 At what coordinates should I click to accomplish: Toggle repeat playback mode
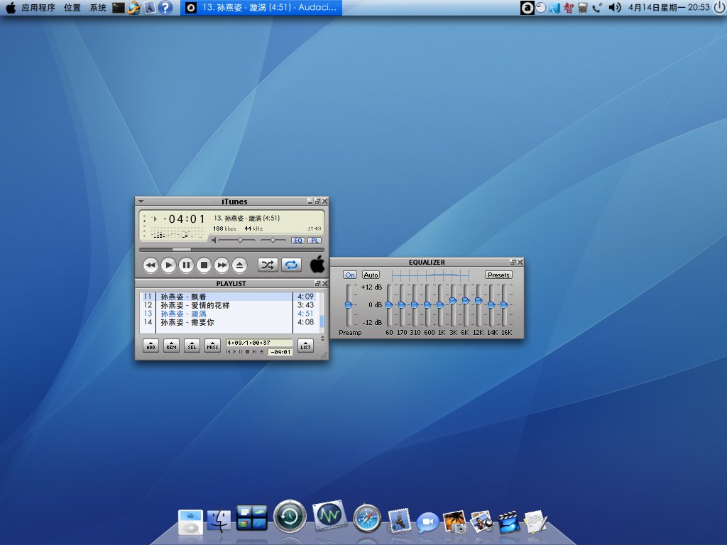(291, 265)
